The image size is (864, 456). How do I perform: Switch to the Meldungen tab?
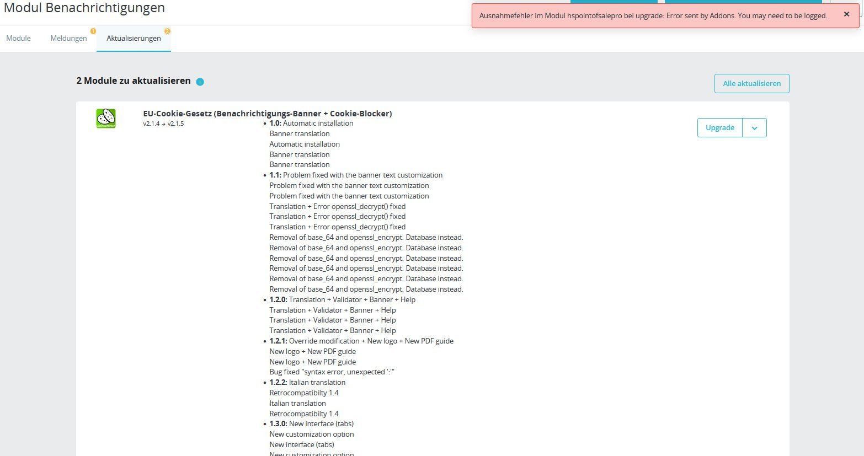68,38
